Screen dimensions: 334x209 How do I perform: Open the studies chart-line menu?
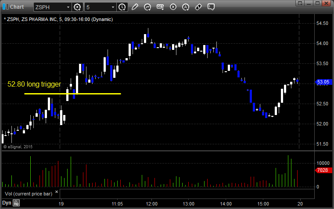(x=147, y=7)
